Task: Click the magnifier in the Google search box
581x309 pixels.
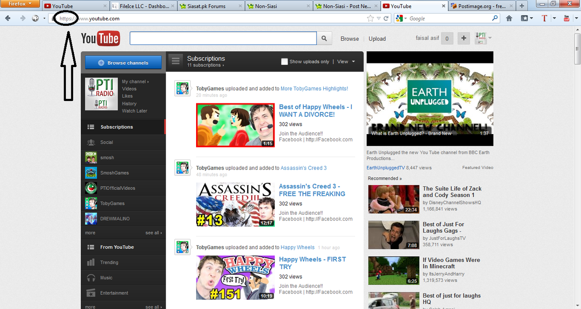Action: point(495,19)
